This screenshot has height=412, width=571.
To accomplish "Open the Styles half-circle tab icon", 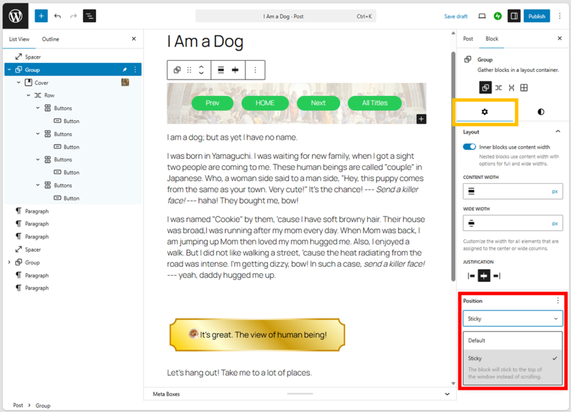I will 540,112.
